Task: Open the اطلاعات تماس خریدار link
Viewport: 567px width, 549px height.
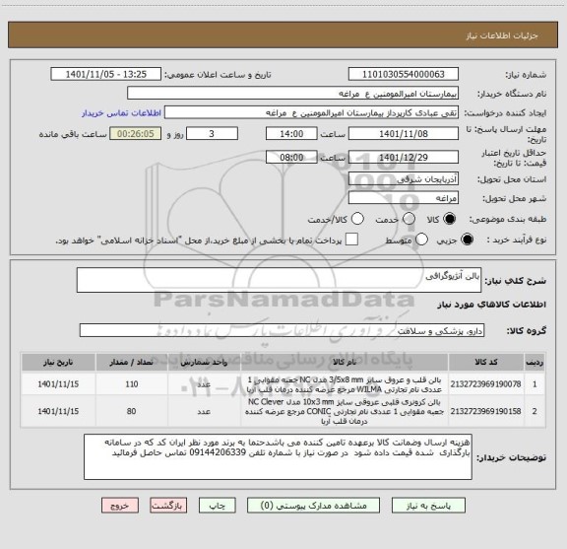Action: [121, 113]
